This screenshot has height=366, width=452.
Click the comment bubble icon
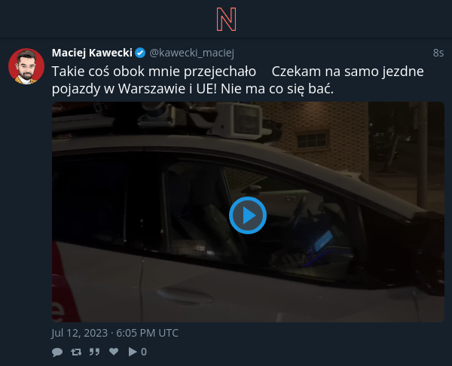[x=57, y=352]
